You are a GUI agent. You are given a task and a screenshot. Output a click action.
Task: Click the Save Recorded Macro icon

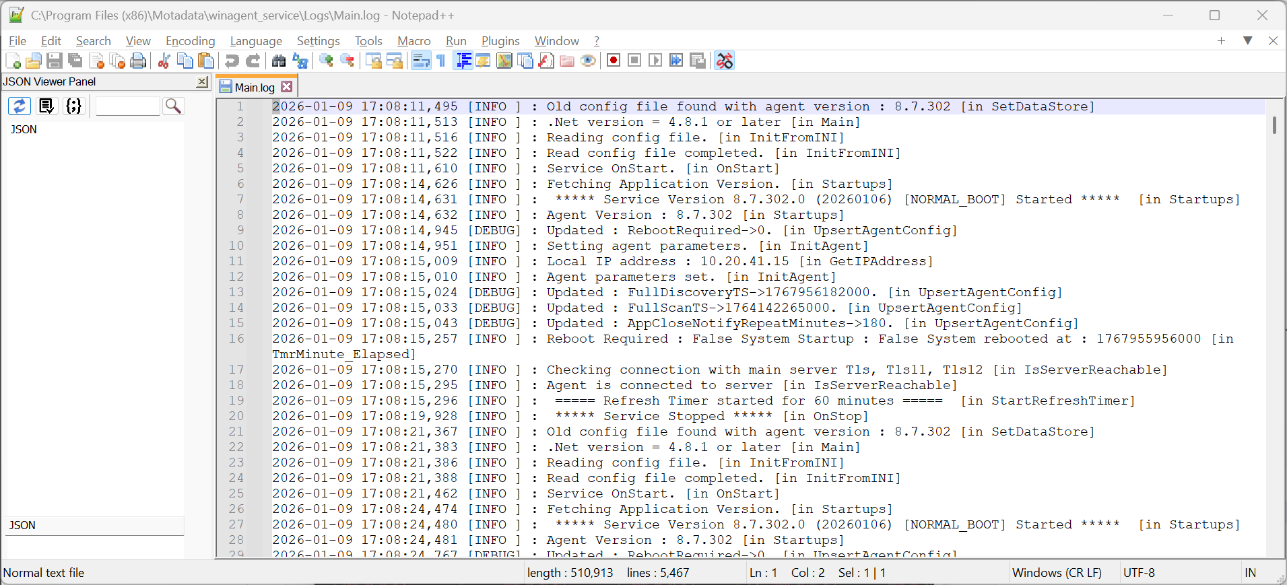[698, 61]
